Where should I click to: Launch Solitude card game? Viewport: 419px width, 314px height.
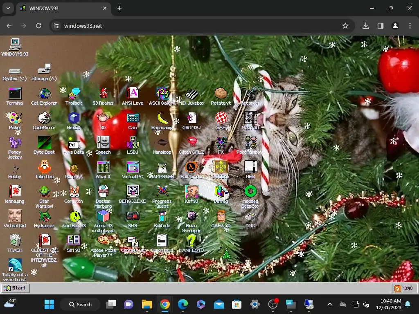[162, 217]
